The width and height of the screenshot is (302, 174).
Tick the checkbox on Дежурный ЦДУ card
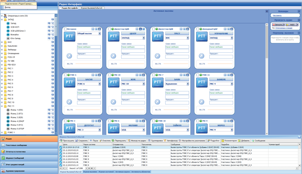click(x=197, y=29)
